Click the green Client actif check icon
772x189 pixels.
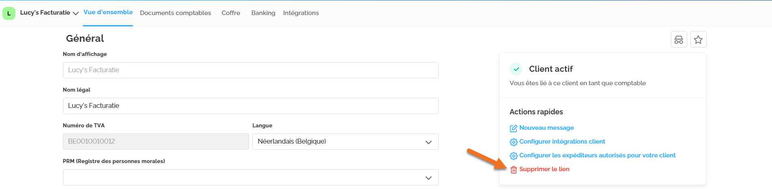tap(516, 69)
